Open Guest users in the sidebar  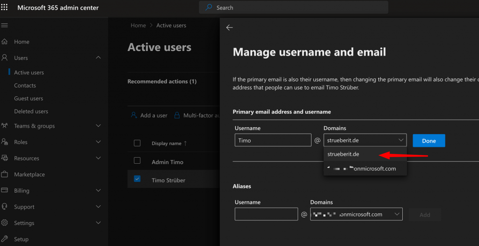point(29,99)
